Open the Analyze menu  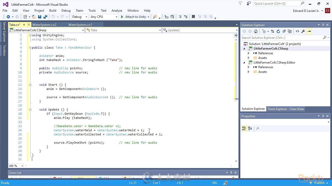click(117, 11)
